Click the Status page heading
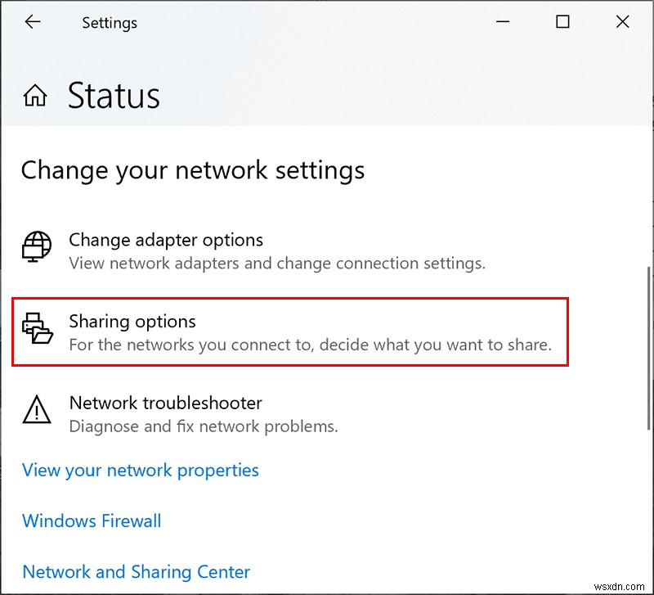654x595 pixels. click(114, 96)
